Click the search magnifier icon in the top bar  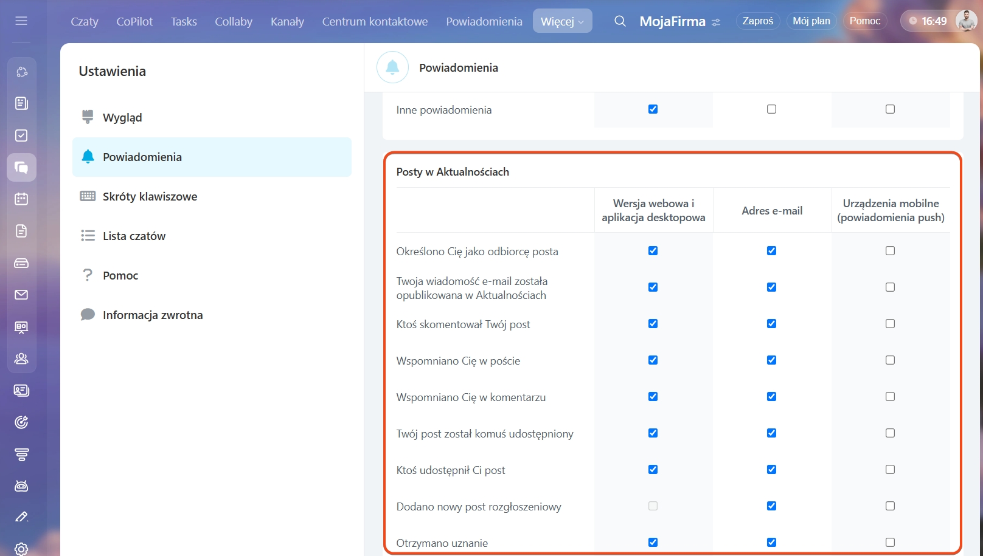[620, 21]
